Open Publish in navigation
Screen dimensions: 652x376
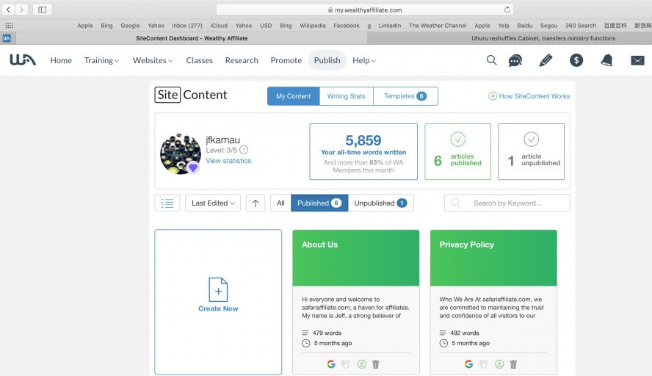click(327, 60)
